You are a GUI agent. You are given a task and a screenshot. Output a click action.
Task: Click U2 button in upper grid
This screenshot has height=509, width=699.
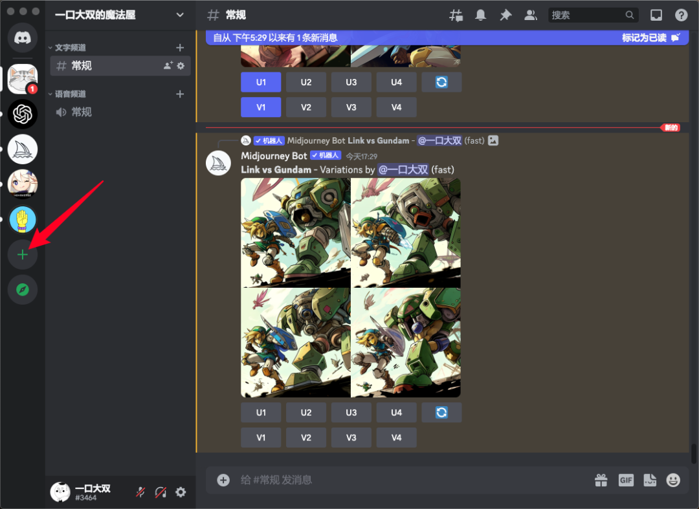click(305, 82)
